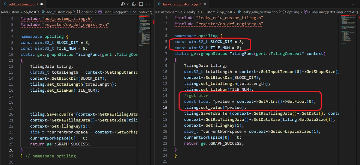Viewport: 360px width, 165px height.
Task: Expand the Run or Debug dropdown chevron
Action: pos(128,4)
